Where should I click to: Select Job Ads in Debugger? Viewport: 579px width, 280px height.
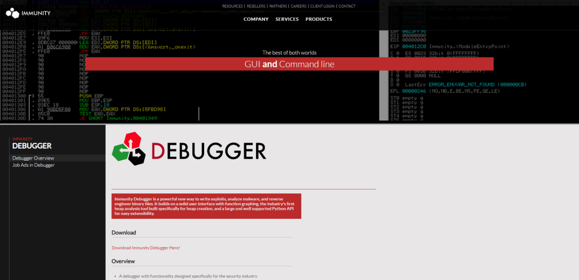coord(33,165)
